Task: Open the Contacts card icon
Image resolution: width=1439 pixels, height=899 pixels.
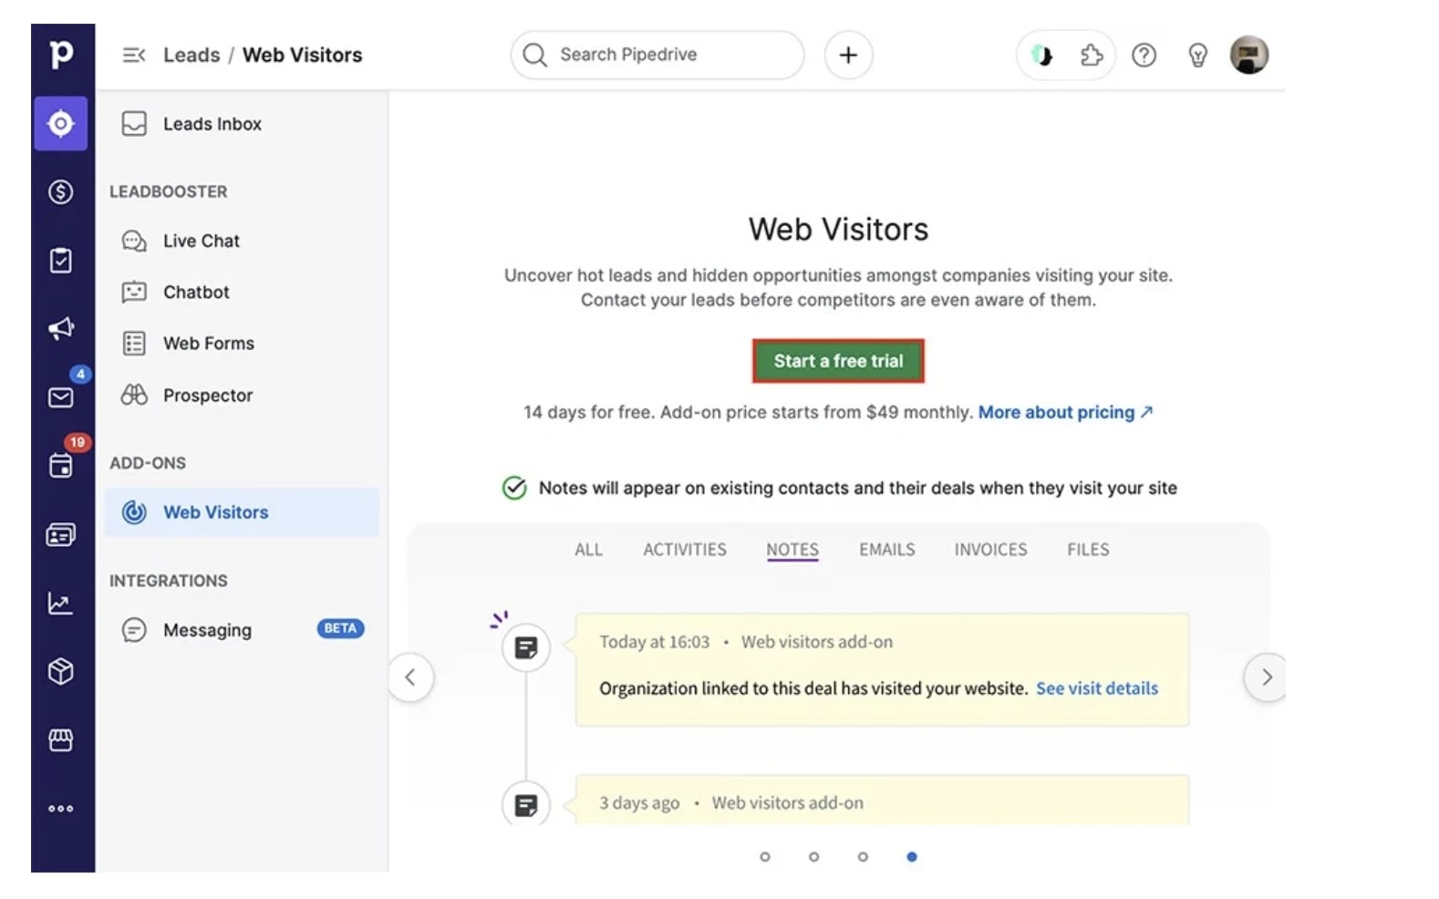Action: pos(61,534)
